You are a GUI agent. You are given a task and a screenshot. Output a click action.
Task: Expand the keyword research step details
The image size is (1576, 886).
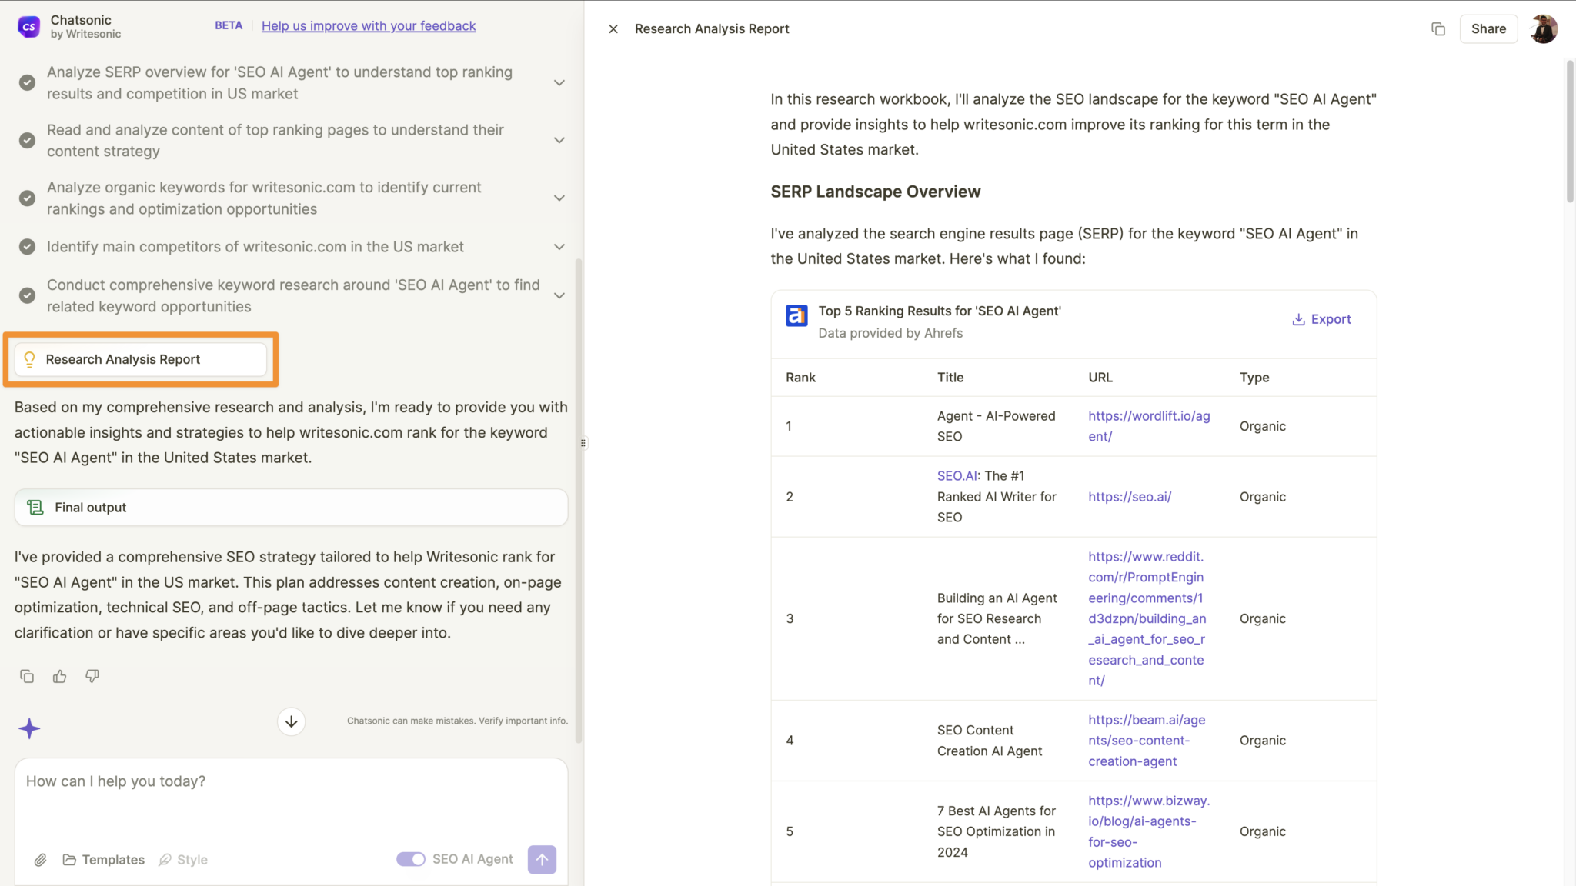(559, 295)
